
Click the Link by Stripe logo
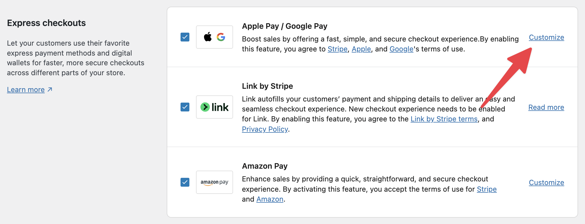tap(215, 107)
